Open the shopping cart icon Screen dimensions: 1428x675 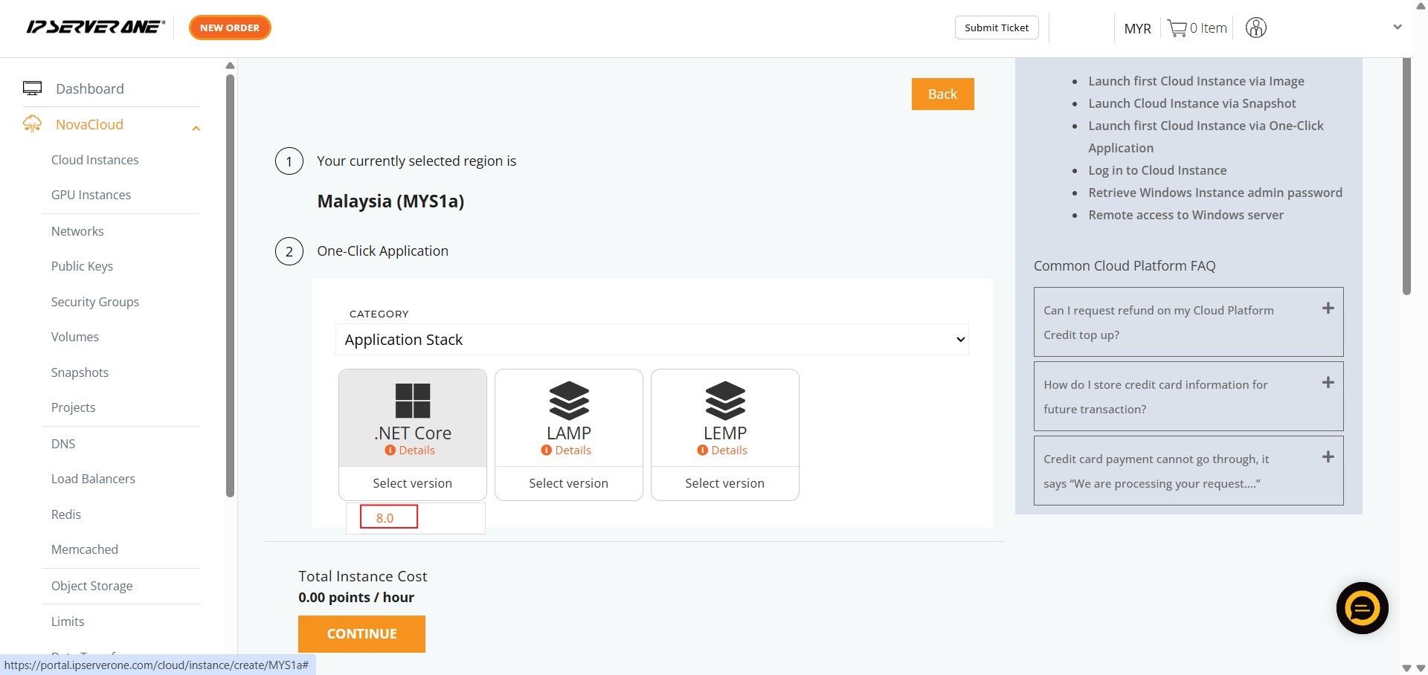click(1177, 28)
